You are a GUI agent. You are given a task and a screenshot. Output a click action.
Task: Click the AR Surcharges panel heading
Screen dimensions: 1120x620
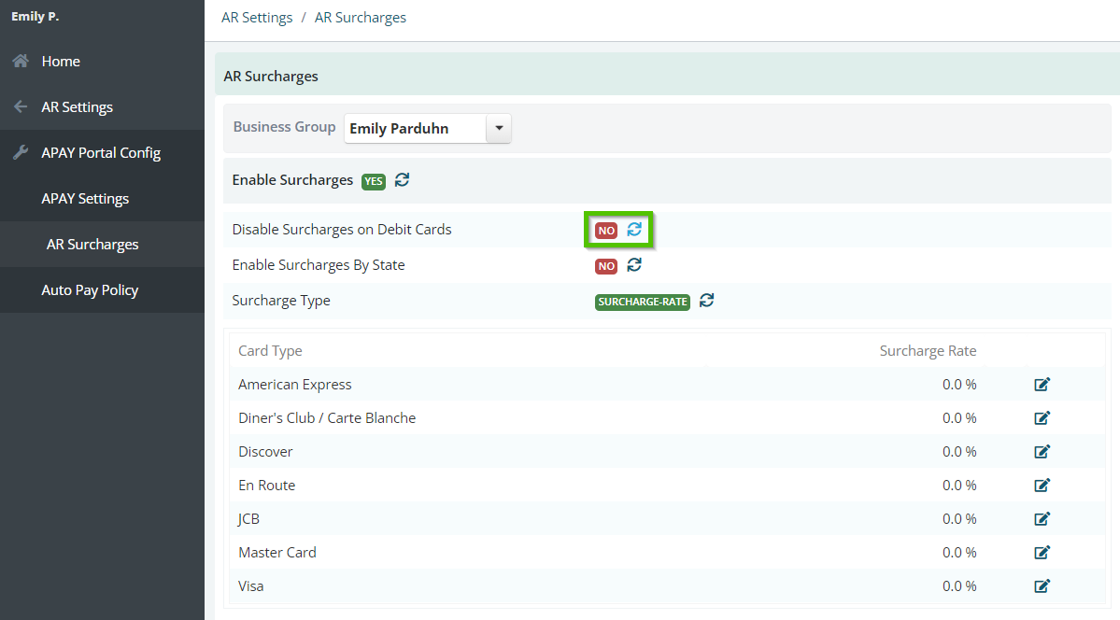coord(271,77)
